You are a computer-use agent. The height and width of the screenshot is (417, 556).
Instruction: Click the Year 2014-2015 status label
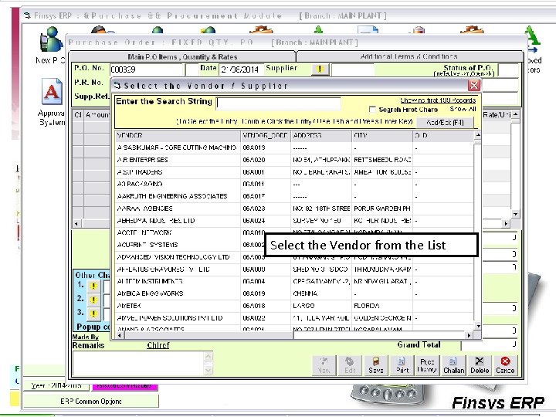[x=56, y=385]
